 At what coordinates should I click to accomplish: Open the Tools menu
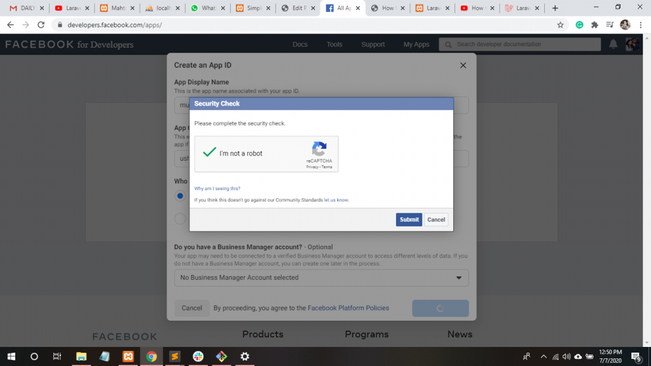point(334,44)
